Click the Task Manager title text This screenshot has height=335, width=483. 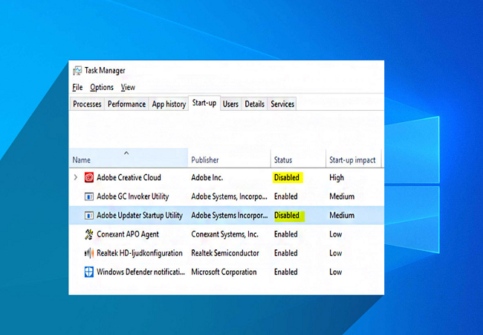coord(105,71)
